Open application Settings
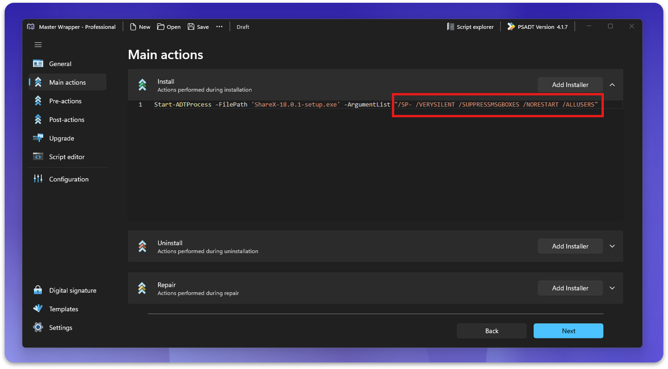 (x=67, y=328)
